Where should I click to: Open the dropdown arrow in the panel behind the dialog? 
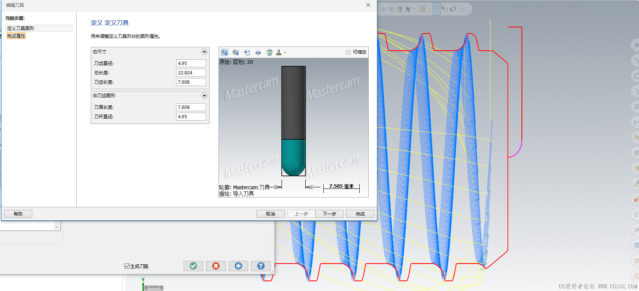[x=57, y=226]
